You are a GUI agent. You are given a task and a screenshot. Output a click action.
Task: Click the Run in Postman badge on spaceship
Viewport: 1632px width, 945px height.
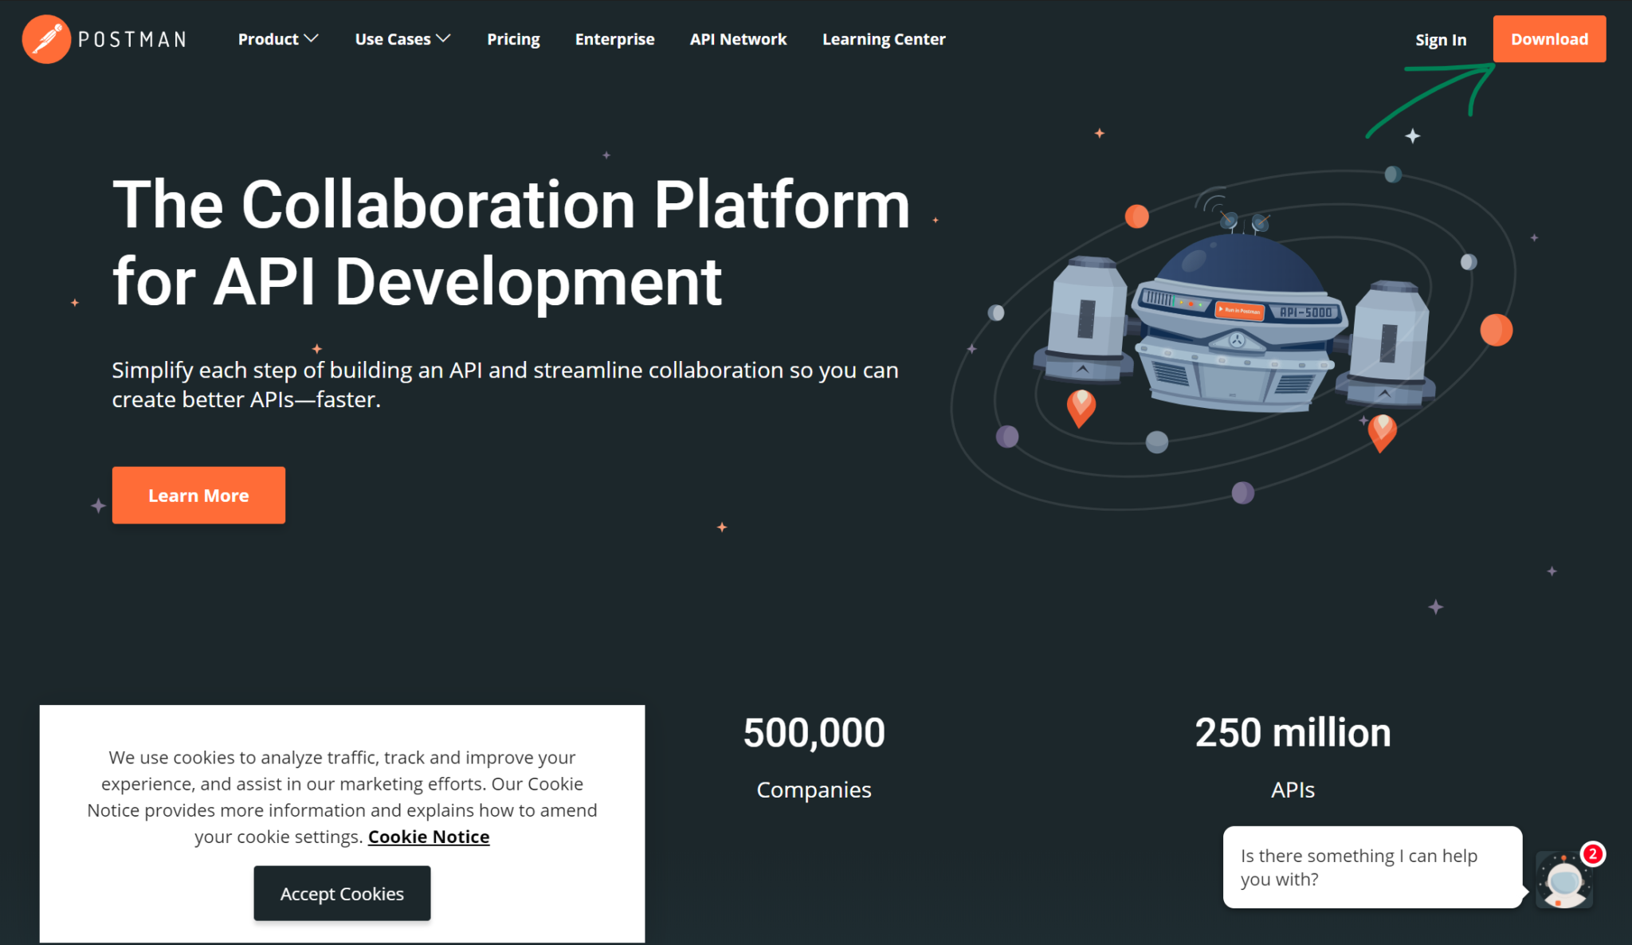(1240, 310)
